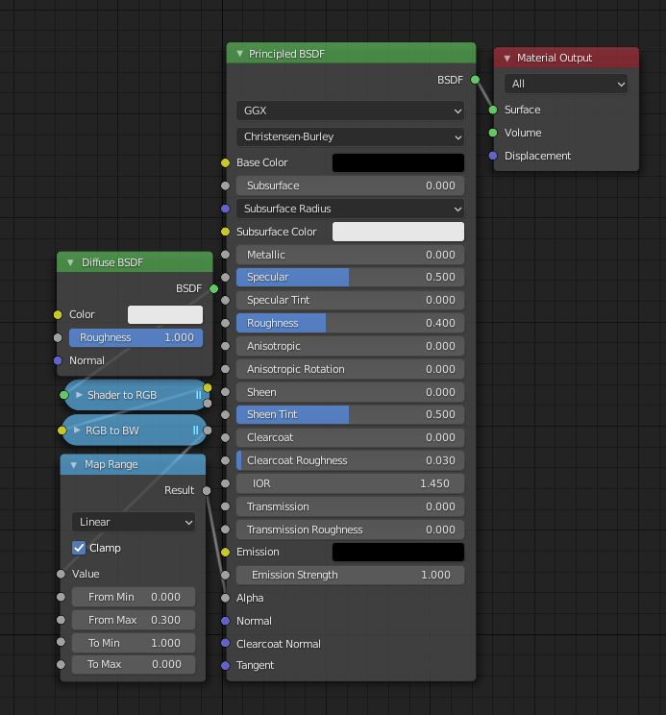Image resolution: width=666 pixels, height=715 pixels.
Task: Click the Diffuse BSDF output socket
Action: click(213, 288)
